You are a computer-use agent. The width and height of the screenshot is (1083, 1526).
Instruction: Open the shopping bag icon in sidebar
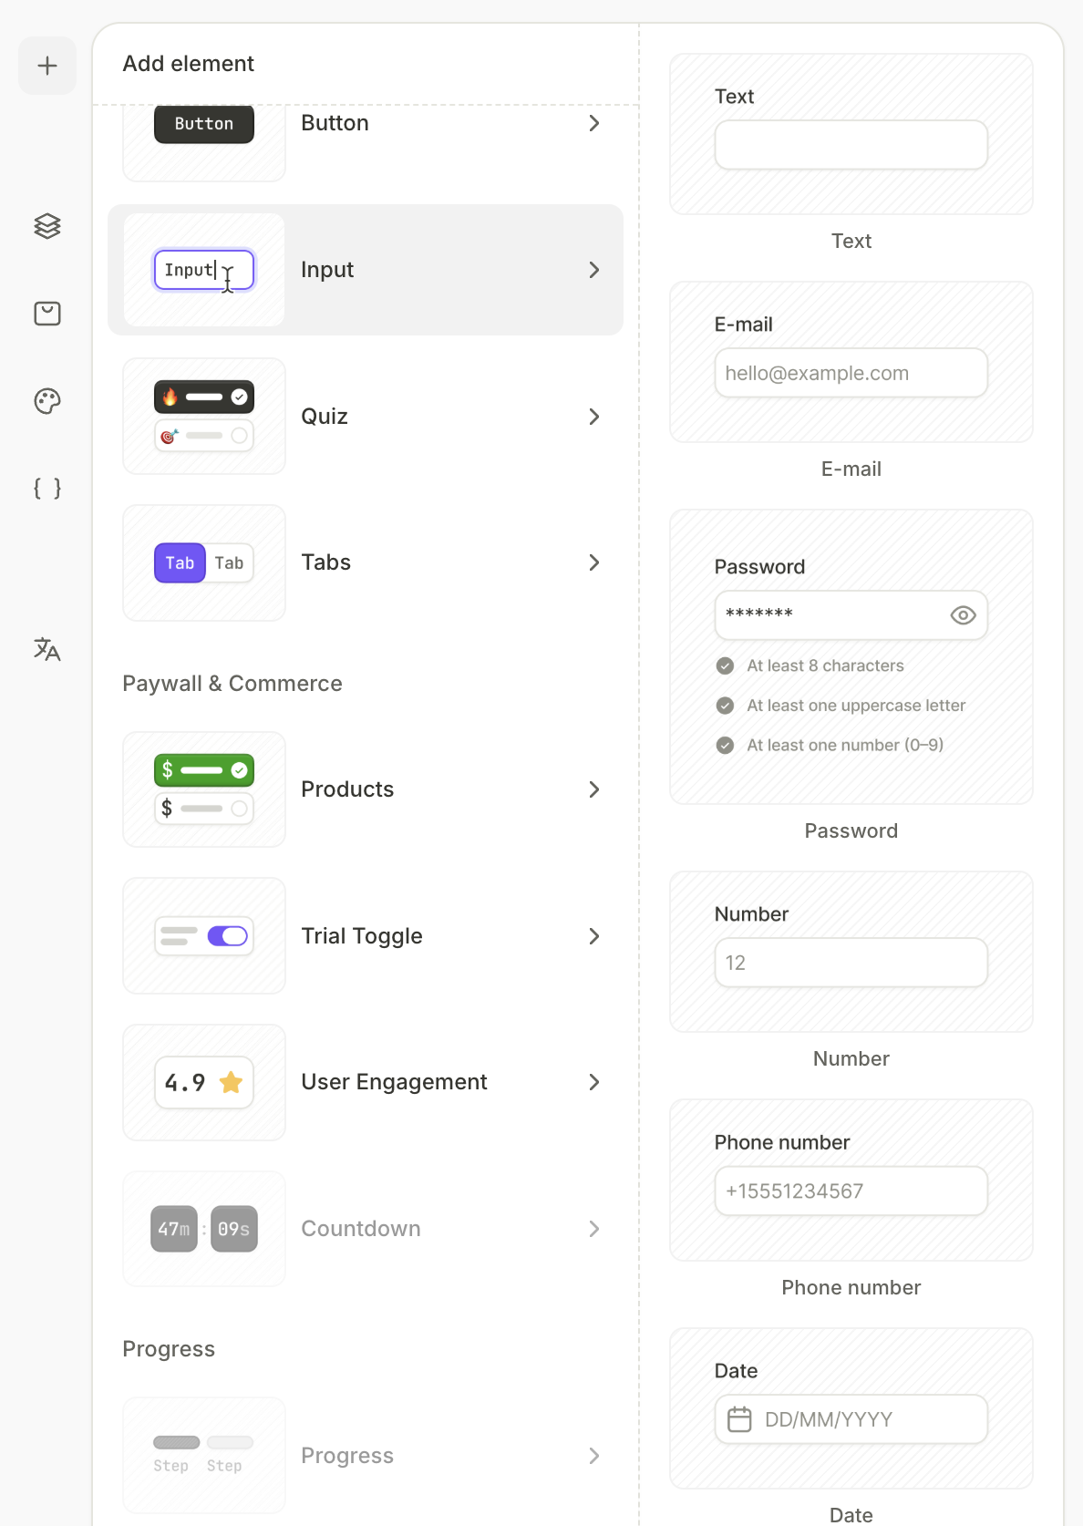[47, 314]
